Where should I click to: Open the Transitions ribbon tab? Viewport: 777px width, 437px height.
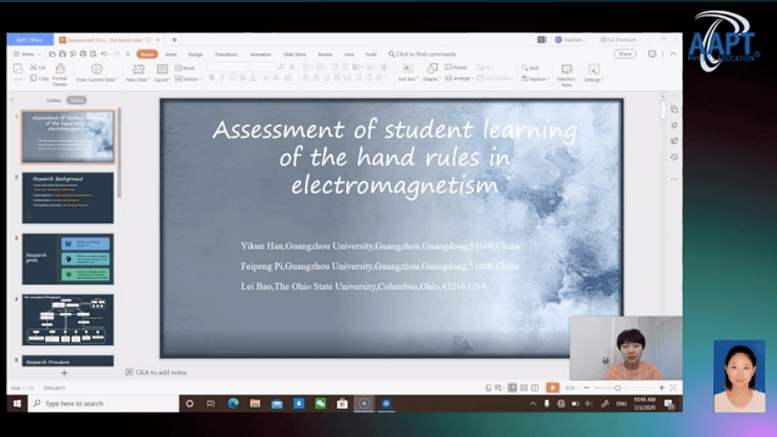226,54
